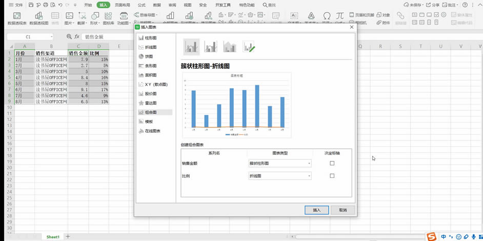
Task: Add a new sheet with the plus icon
Action: pos(68,236)
